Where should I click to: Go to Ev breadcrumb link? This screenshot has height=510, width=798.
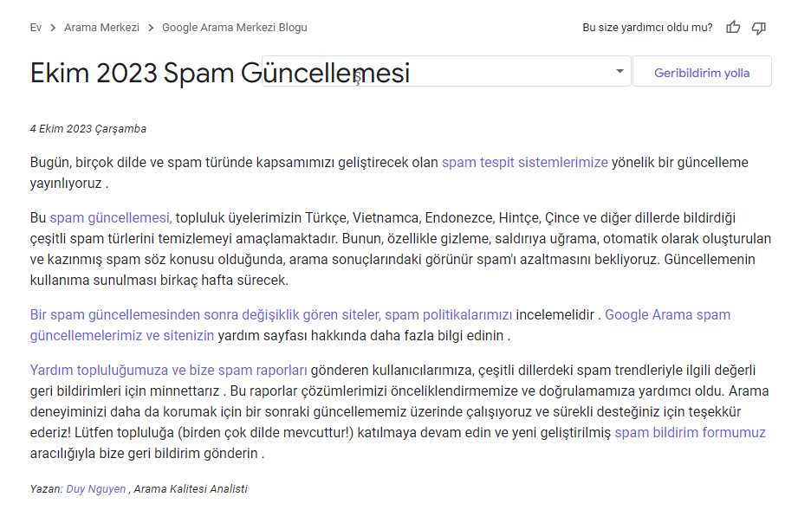[36, 28]
